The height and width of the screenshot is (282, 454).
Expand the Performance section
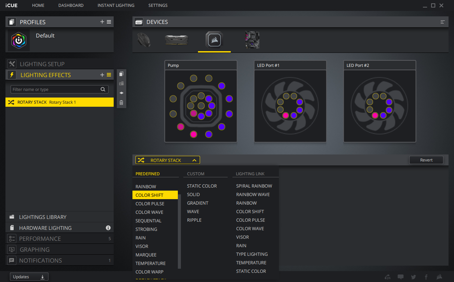59,239
